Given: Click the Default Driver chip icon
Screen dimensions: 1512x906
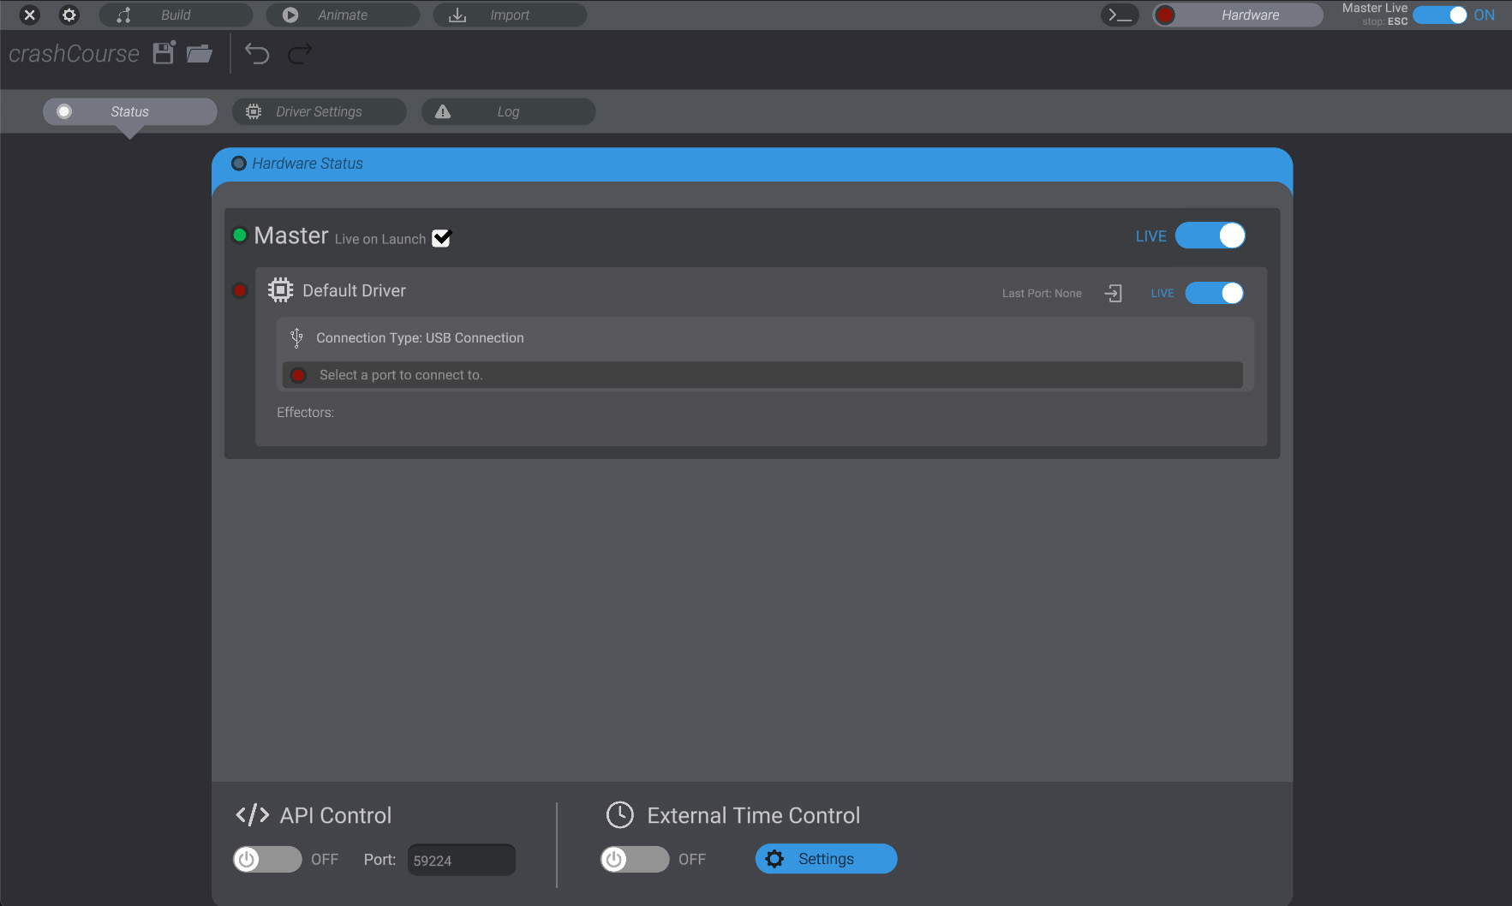Looking at the screenshot, I should pos(279,289).
